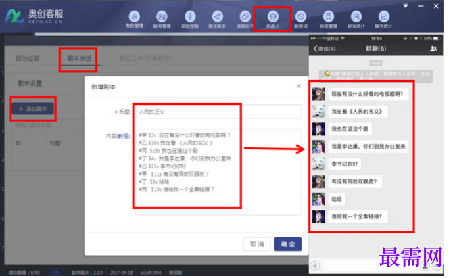Click the 剧本设置 section heading

pyautogui.click(x=30, y=84)
